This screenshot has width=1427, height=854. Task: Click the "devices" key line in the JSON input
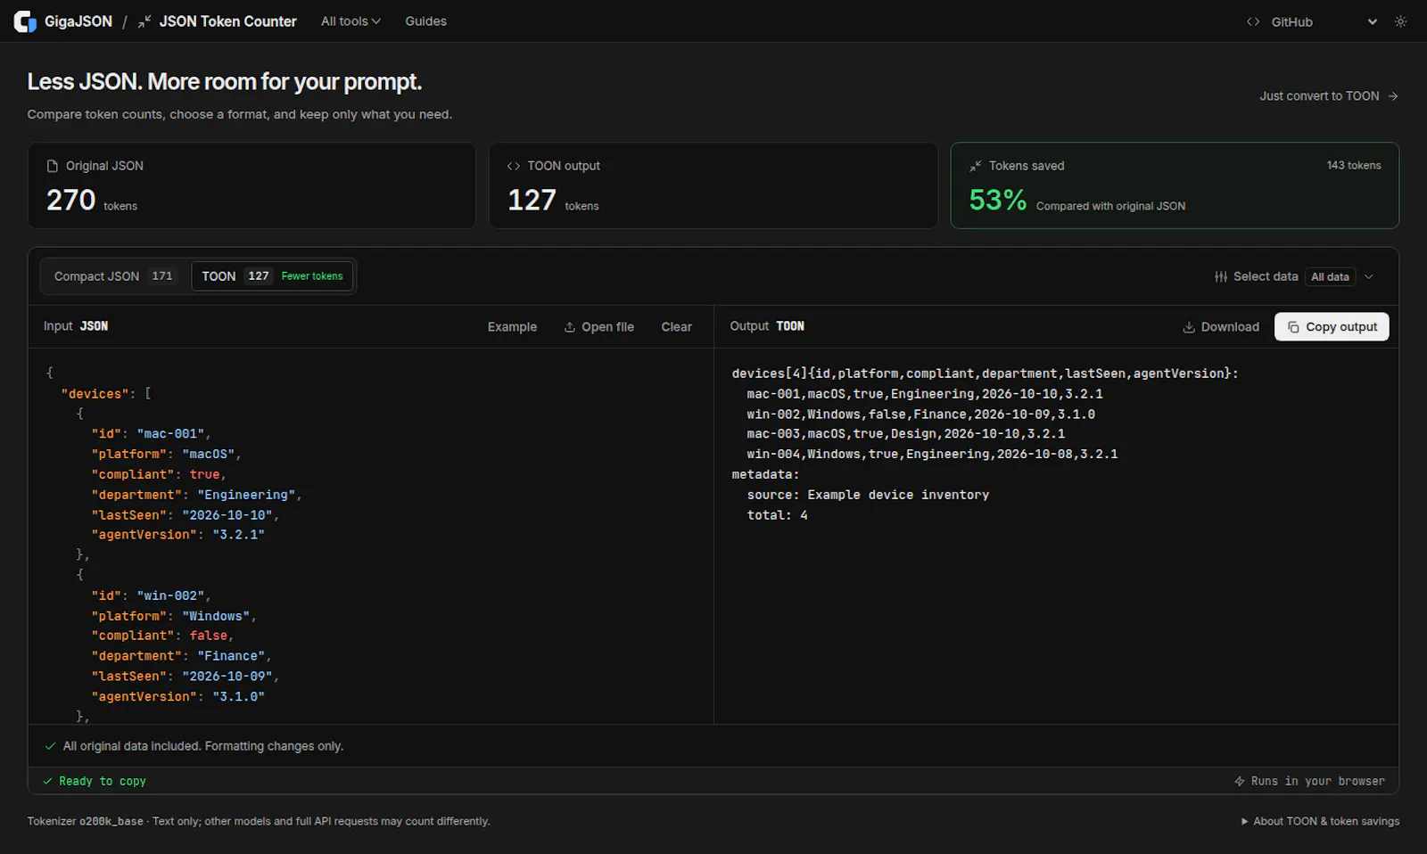click(106, 393)
